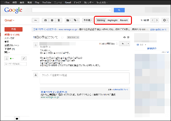Viewport: 171px width, 121px height.
Task: Go to the newer message arrow
Action: coord(153,20)
